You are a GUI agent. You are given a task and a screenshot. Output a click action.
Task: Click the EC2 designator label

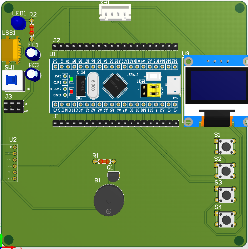point(34,65)
